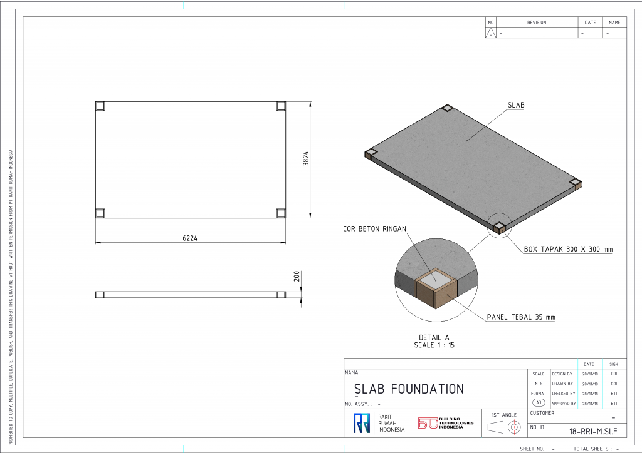Viewport: 642px width, 453px height.
Task: Select the SLAB leader label
Action: click(x=515, y=106)
